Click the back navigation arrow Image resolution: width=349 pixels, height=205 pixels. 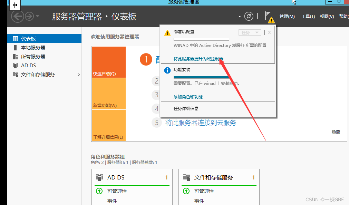[17, 16]
